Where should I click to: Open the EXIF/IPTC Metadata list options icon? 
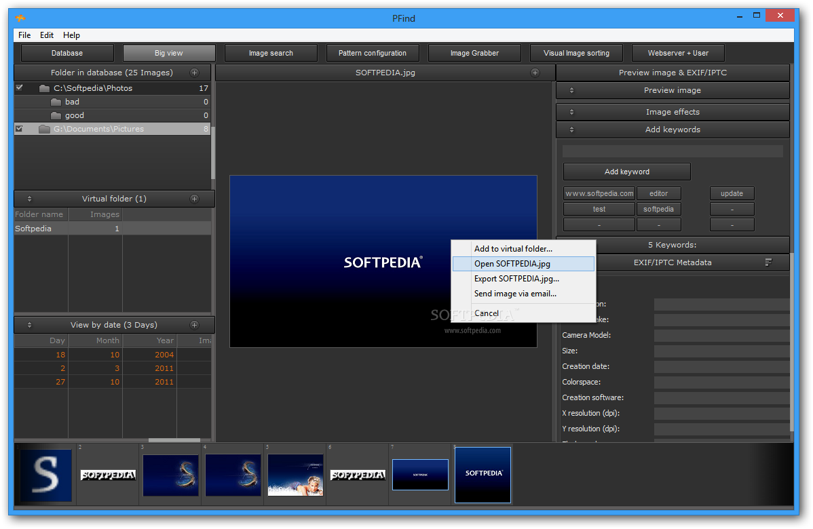[768, 262]
